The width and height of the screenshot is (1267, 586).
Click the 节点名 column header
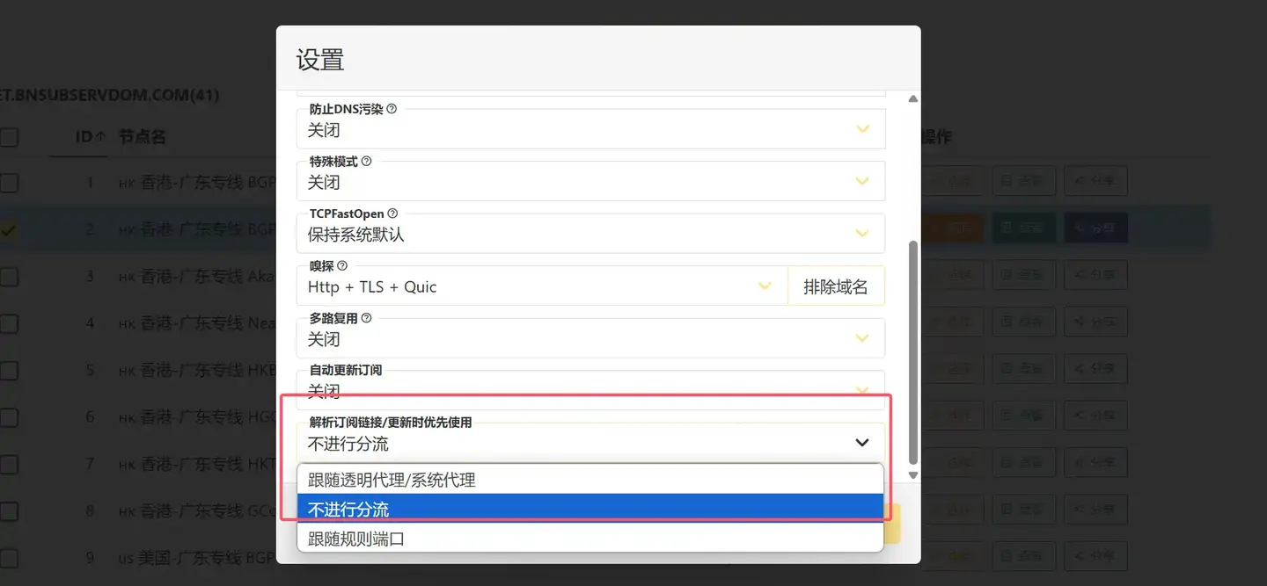pos(143,137)
